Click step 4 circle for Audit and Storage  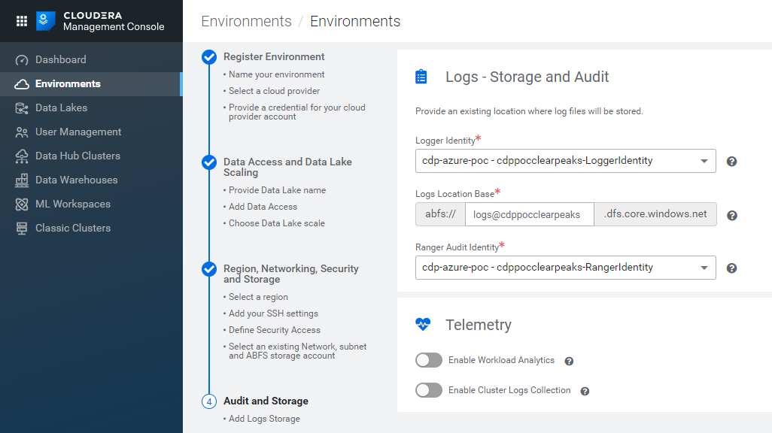(209, 401)
